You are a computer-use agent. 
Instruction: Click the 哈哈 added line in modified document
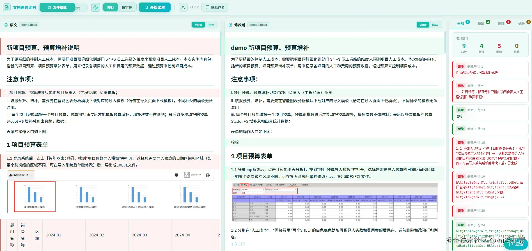(335, 142)
